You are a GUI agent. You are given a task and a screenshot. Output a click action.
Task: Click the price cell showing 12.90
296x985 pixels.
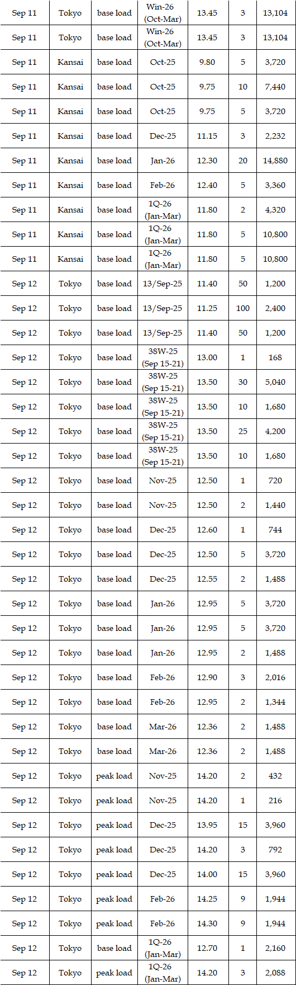pos(207,677)
